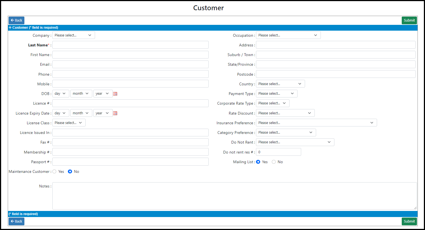Open the DOB calendar picker icon
Viewport: 425px width, 230px height.
pos(115,94)
